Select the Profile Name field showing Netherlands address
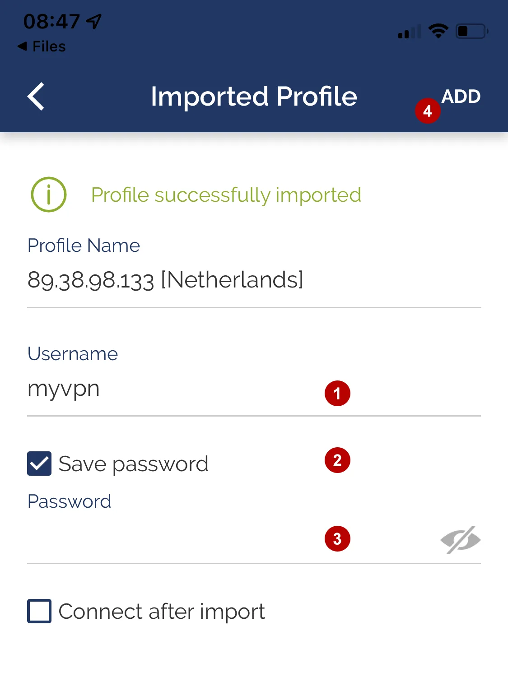The height and width of the screenshot is (677, 508). [166, 280]
